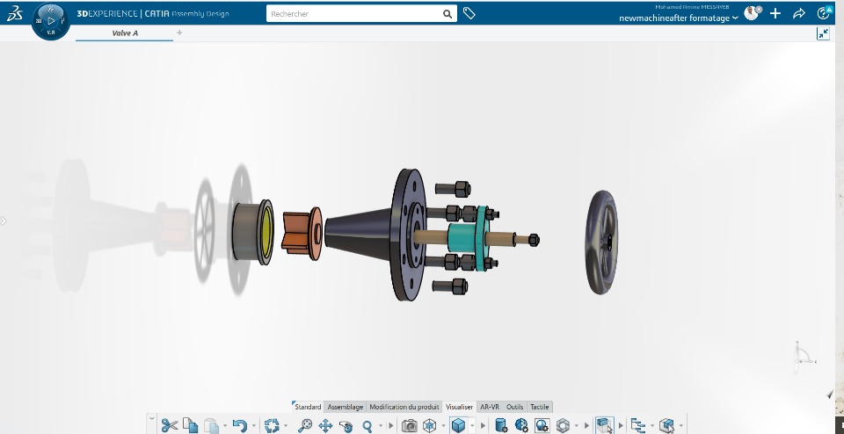This screenshot has width=844, height=434.
Task: Open the Undo history dropdown arrow
Action: (253, 426)
